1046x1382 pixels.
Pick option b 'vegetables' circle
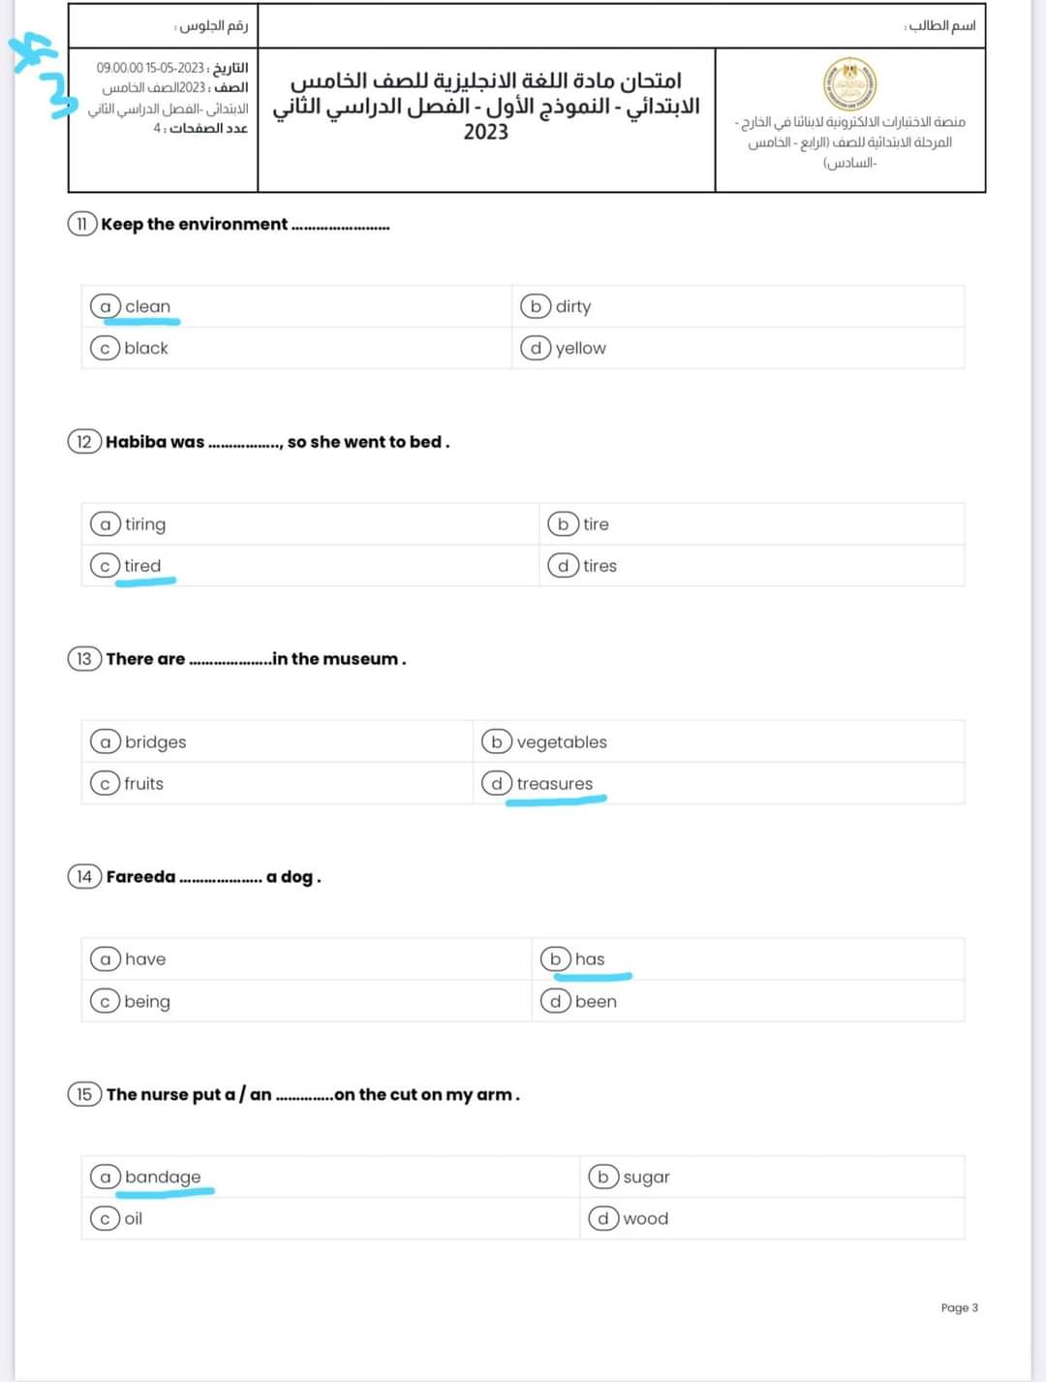(x=497, y=741)
